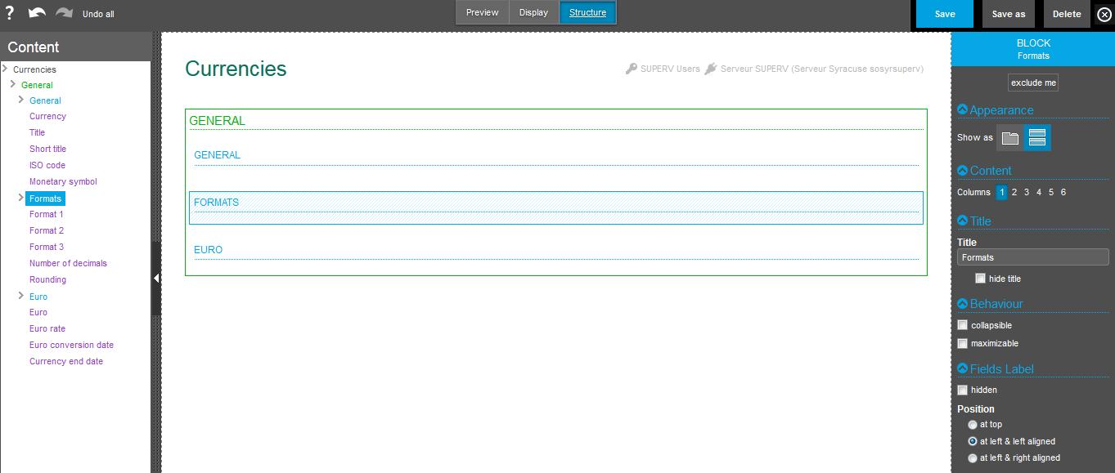The height and width of the screenshot is (473, 1115).
Task: Collapse left panel with splitter arrow
Action: [155, 279]
